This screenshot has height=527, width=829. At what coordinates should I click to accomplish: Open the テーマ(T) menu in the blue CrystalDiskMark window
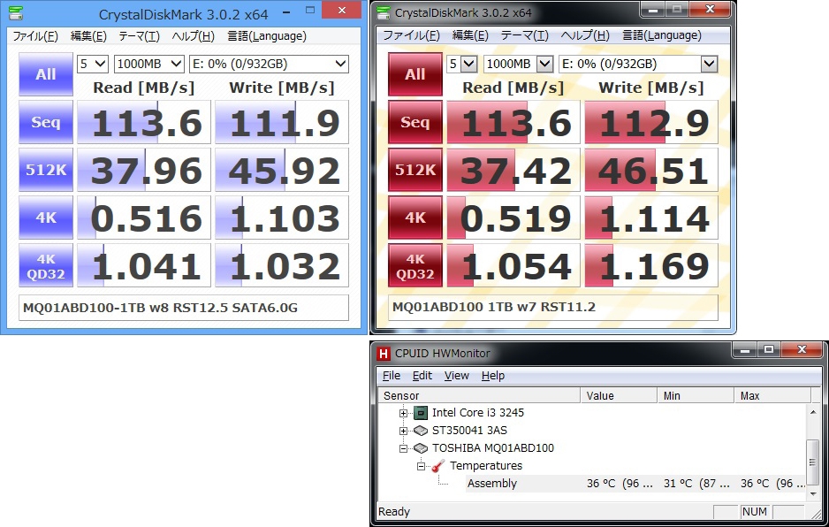click(x=139, y=36)
